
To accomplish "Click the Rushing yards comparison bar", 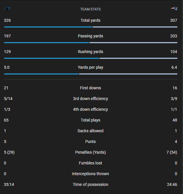I will [91, 58].
